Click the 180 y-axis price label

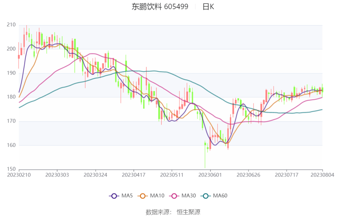pos(11,97)
